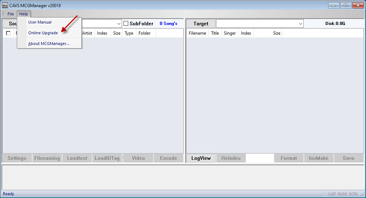Enable the SubFolder checkbox

[126, 24]
